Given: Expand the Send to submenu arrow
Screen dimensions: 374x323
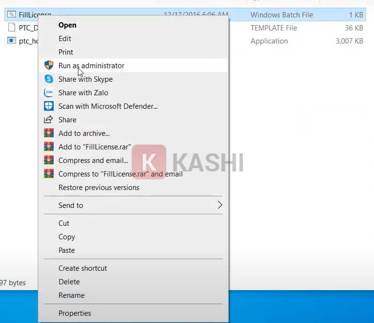Looking at the screenshot, I should click(220, 205).
